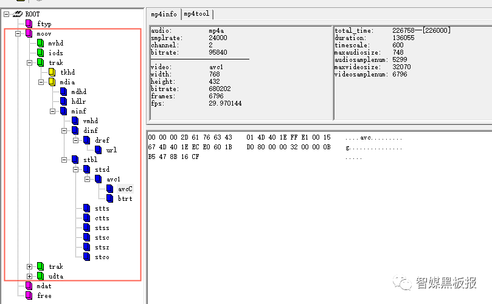Screen dimensions: 492x304
Task: Collapse the moov node
Action: pyautogui.click(x=18, y=33)
